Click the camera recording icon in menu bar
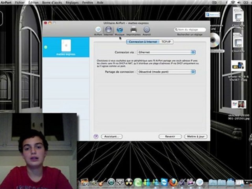Image resolution: width=252 pixels, height=189 pixels. pyautogui.click(x=214, y=2)
